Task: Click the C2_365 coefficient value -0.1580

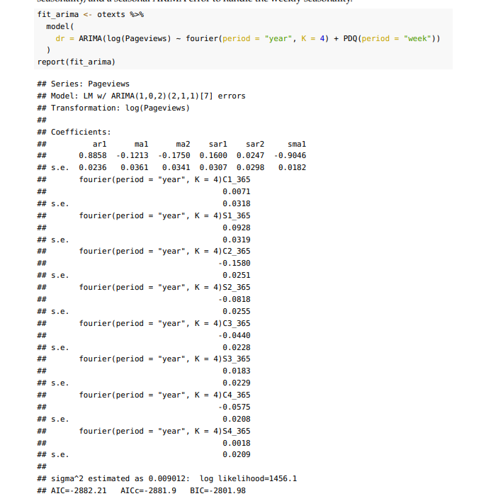Action: tap(234, 264)
